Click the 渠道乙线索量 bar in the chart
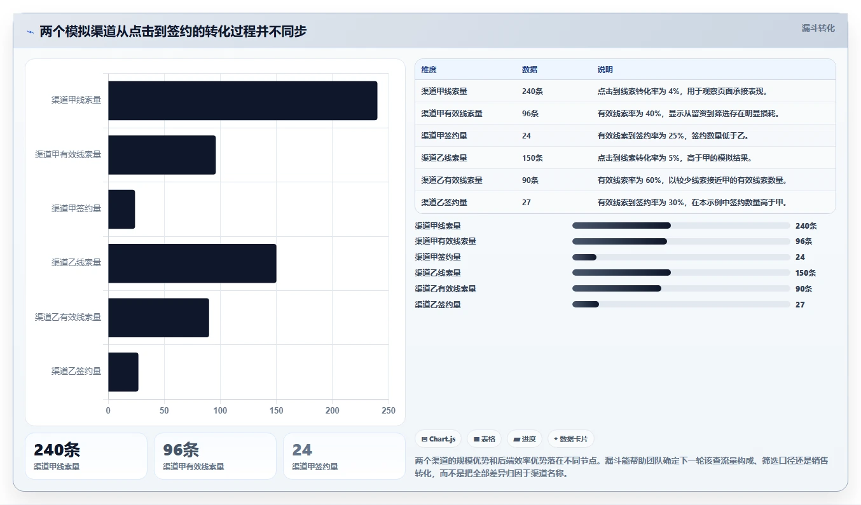Screen dimensions: 861x505 pyautogui.click(x=192, y=263)
